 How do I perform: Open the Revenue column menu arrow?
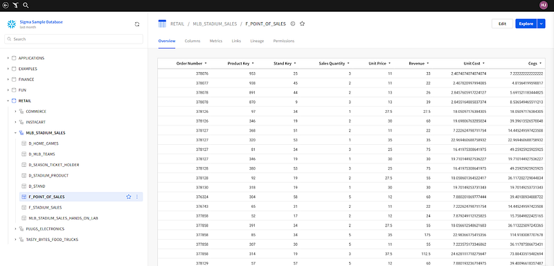click(x=427, y=63)
